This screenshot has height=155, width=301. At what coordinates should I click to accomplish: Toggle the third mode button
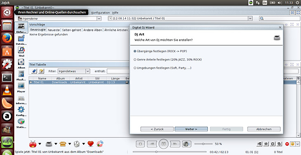[x=273, y=144]
